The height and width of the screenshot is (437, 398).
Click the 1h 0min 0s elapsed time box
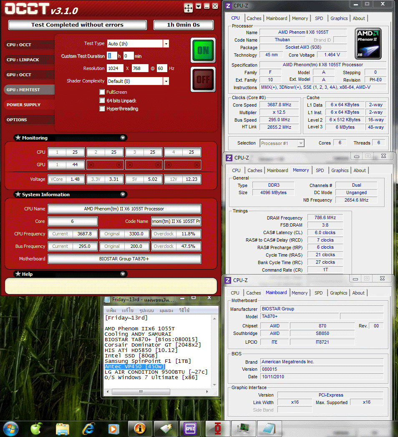(184, 25)
